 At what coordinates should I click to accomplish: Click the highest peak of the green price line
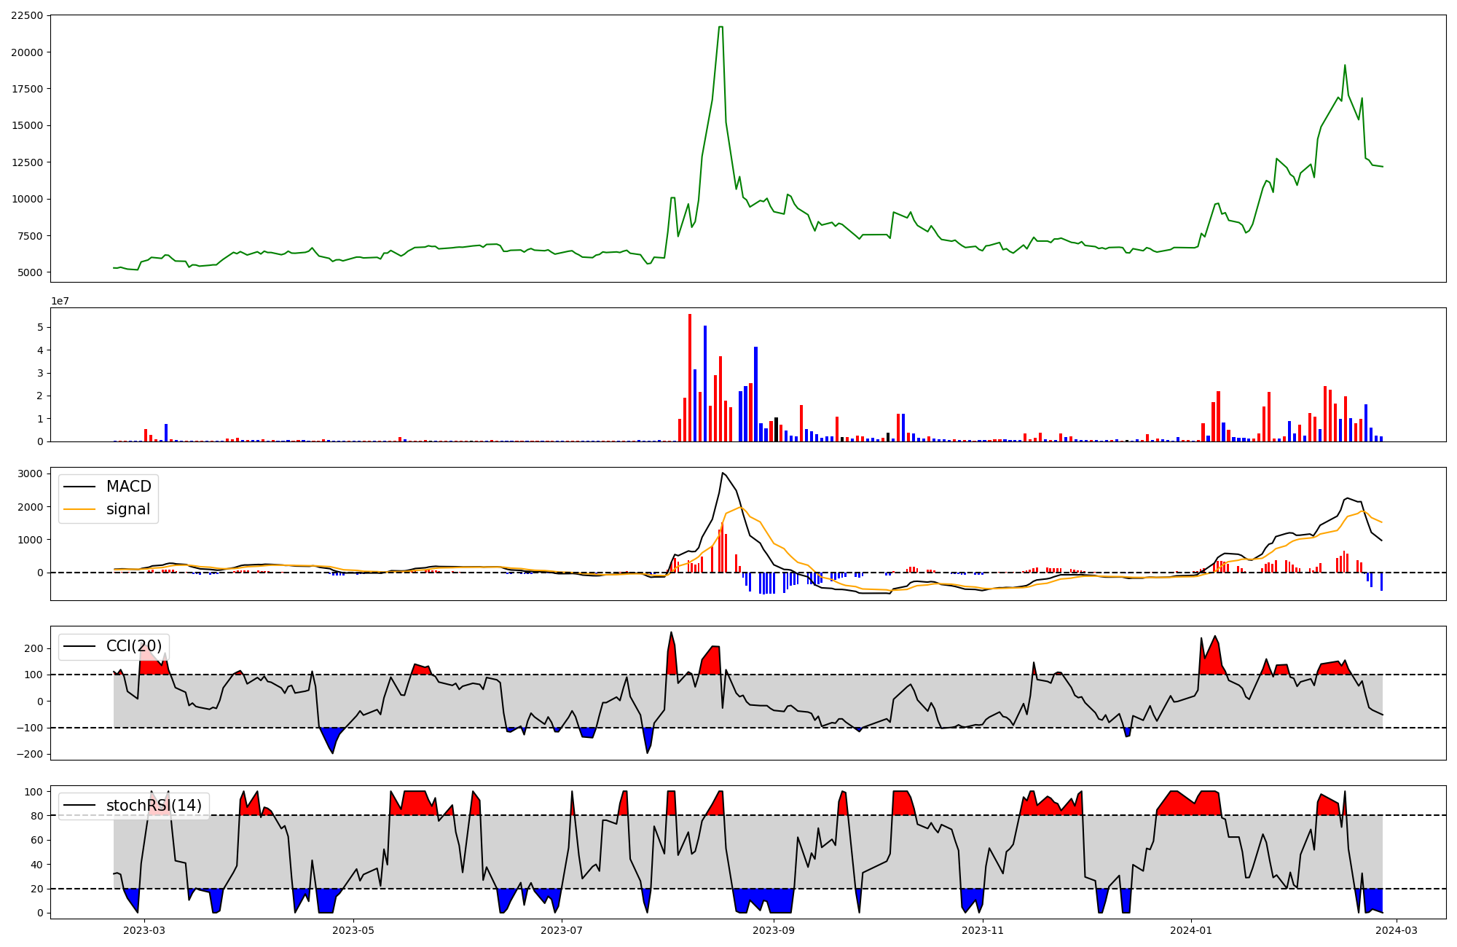tap(720, 28)
